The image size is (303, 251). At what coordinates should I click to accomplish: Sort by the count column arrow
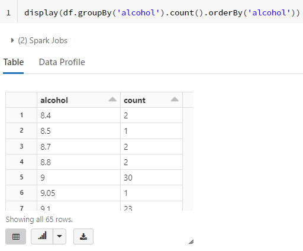[x=175, y=99]
